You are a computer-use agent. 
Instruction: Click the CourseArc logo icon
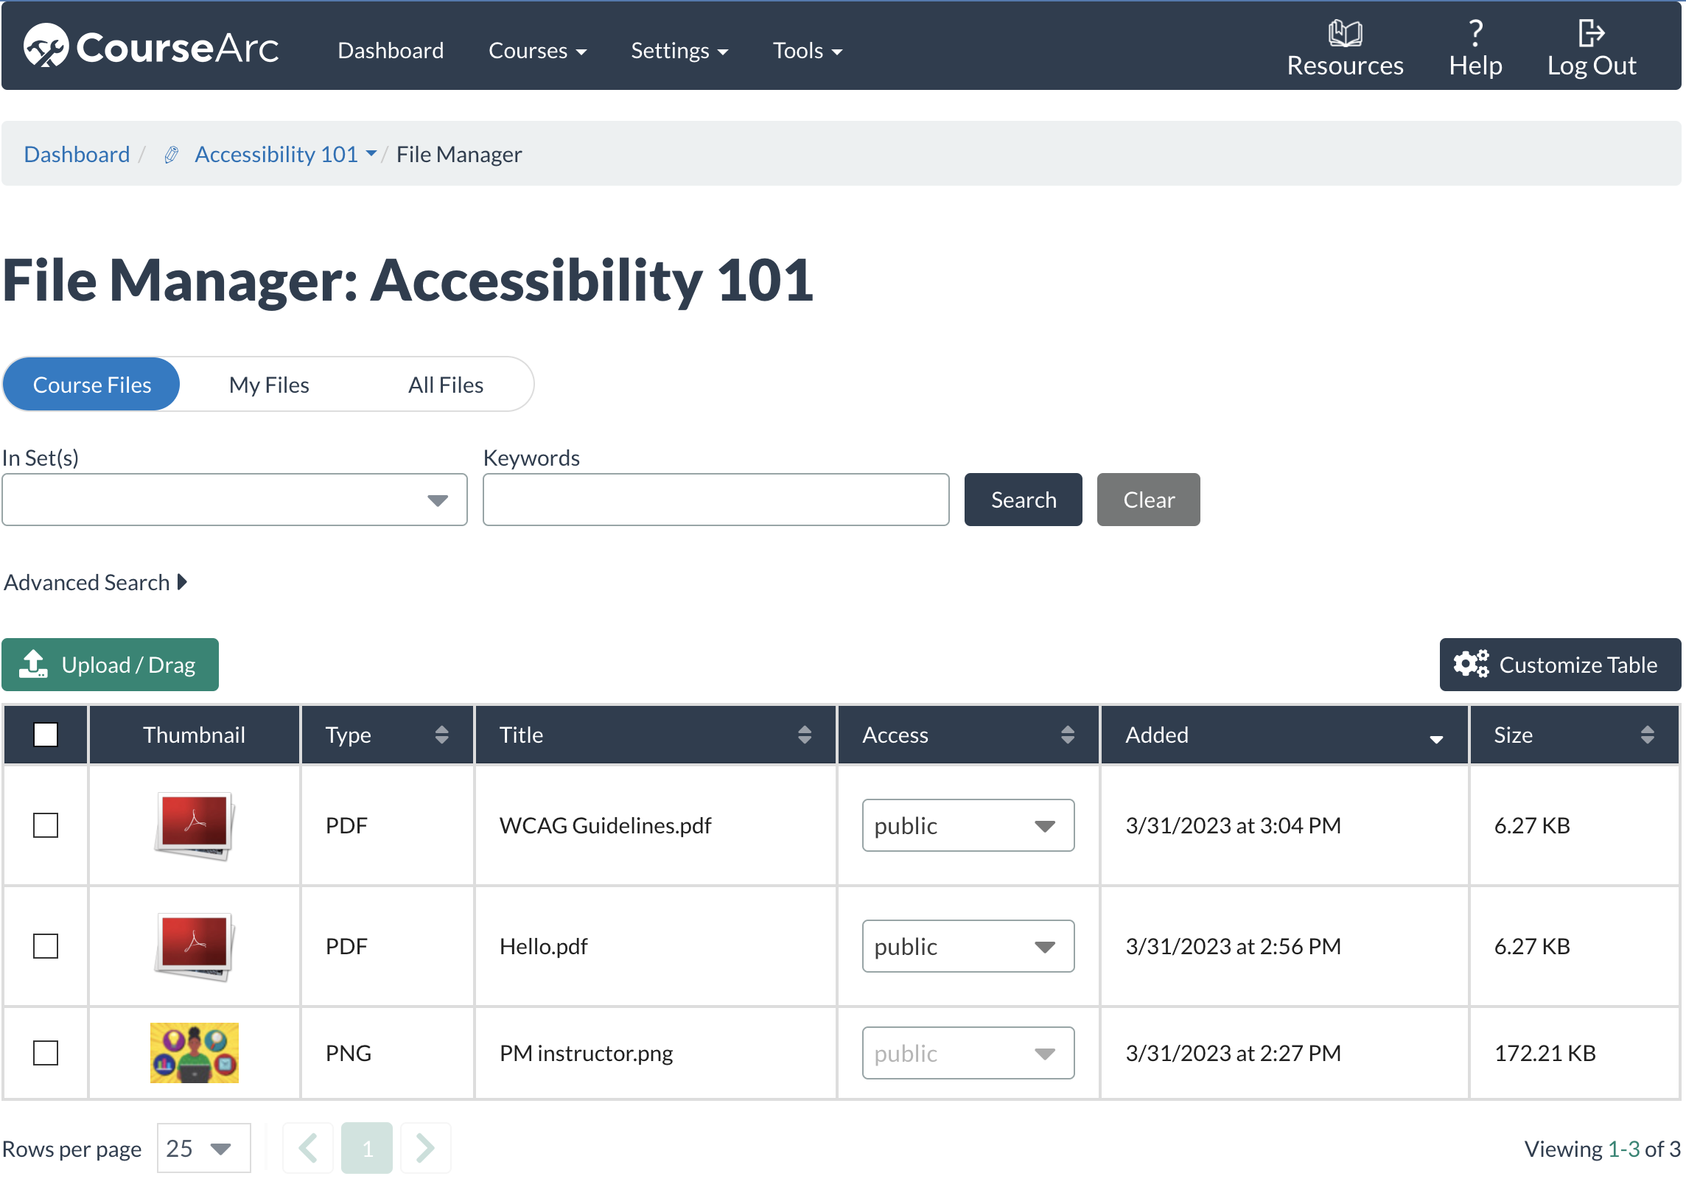(45, 46)
